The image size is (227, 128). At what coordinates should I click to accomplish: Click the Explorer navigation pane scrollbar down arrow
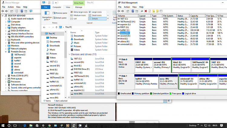pyautogui.click(x=65, y=98)
